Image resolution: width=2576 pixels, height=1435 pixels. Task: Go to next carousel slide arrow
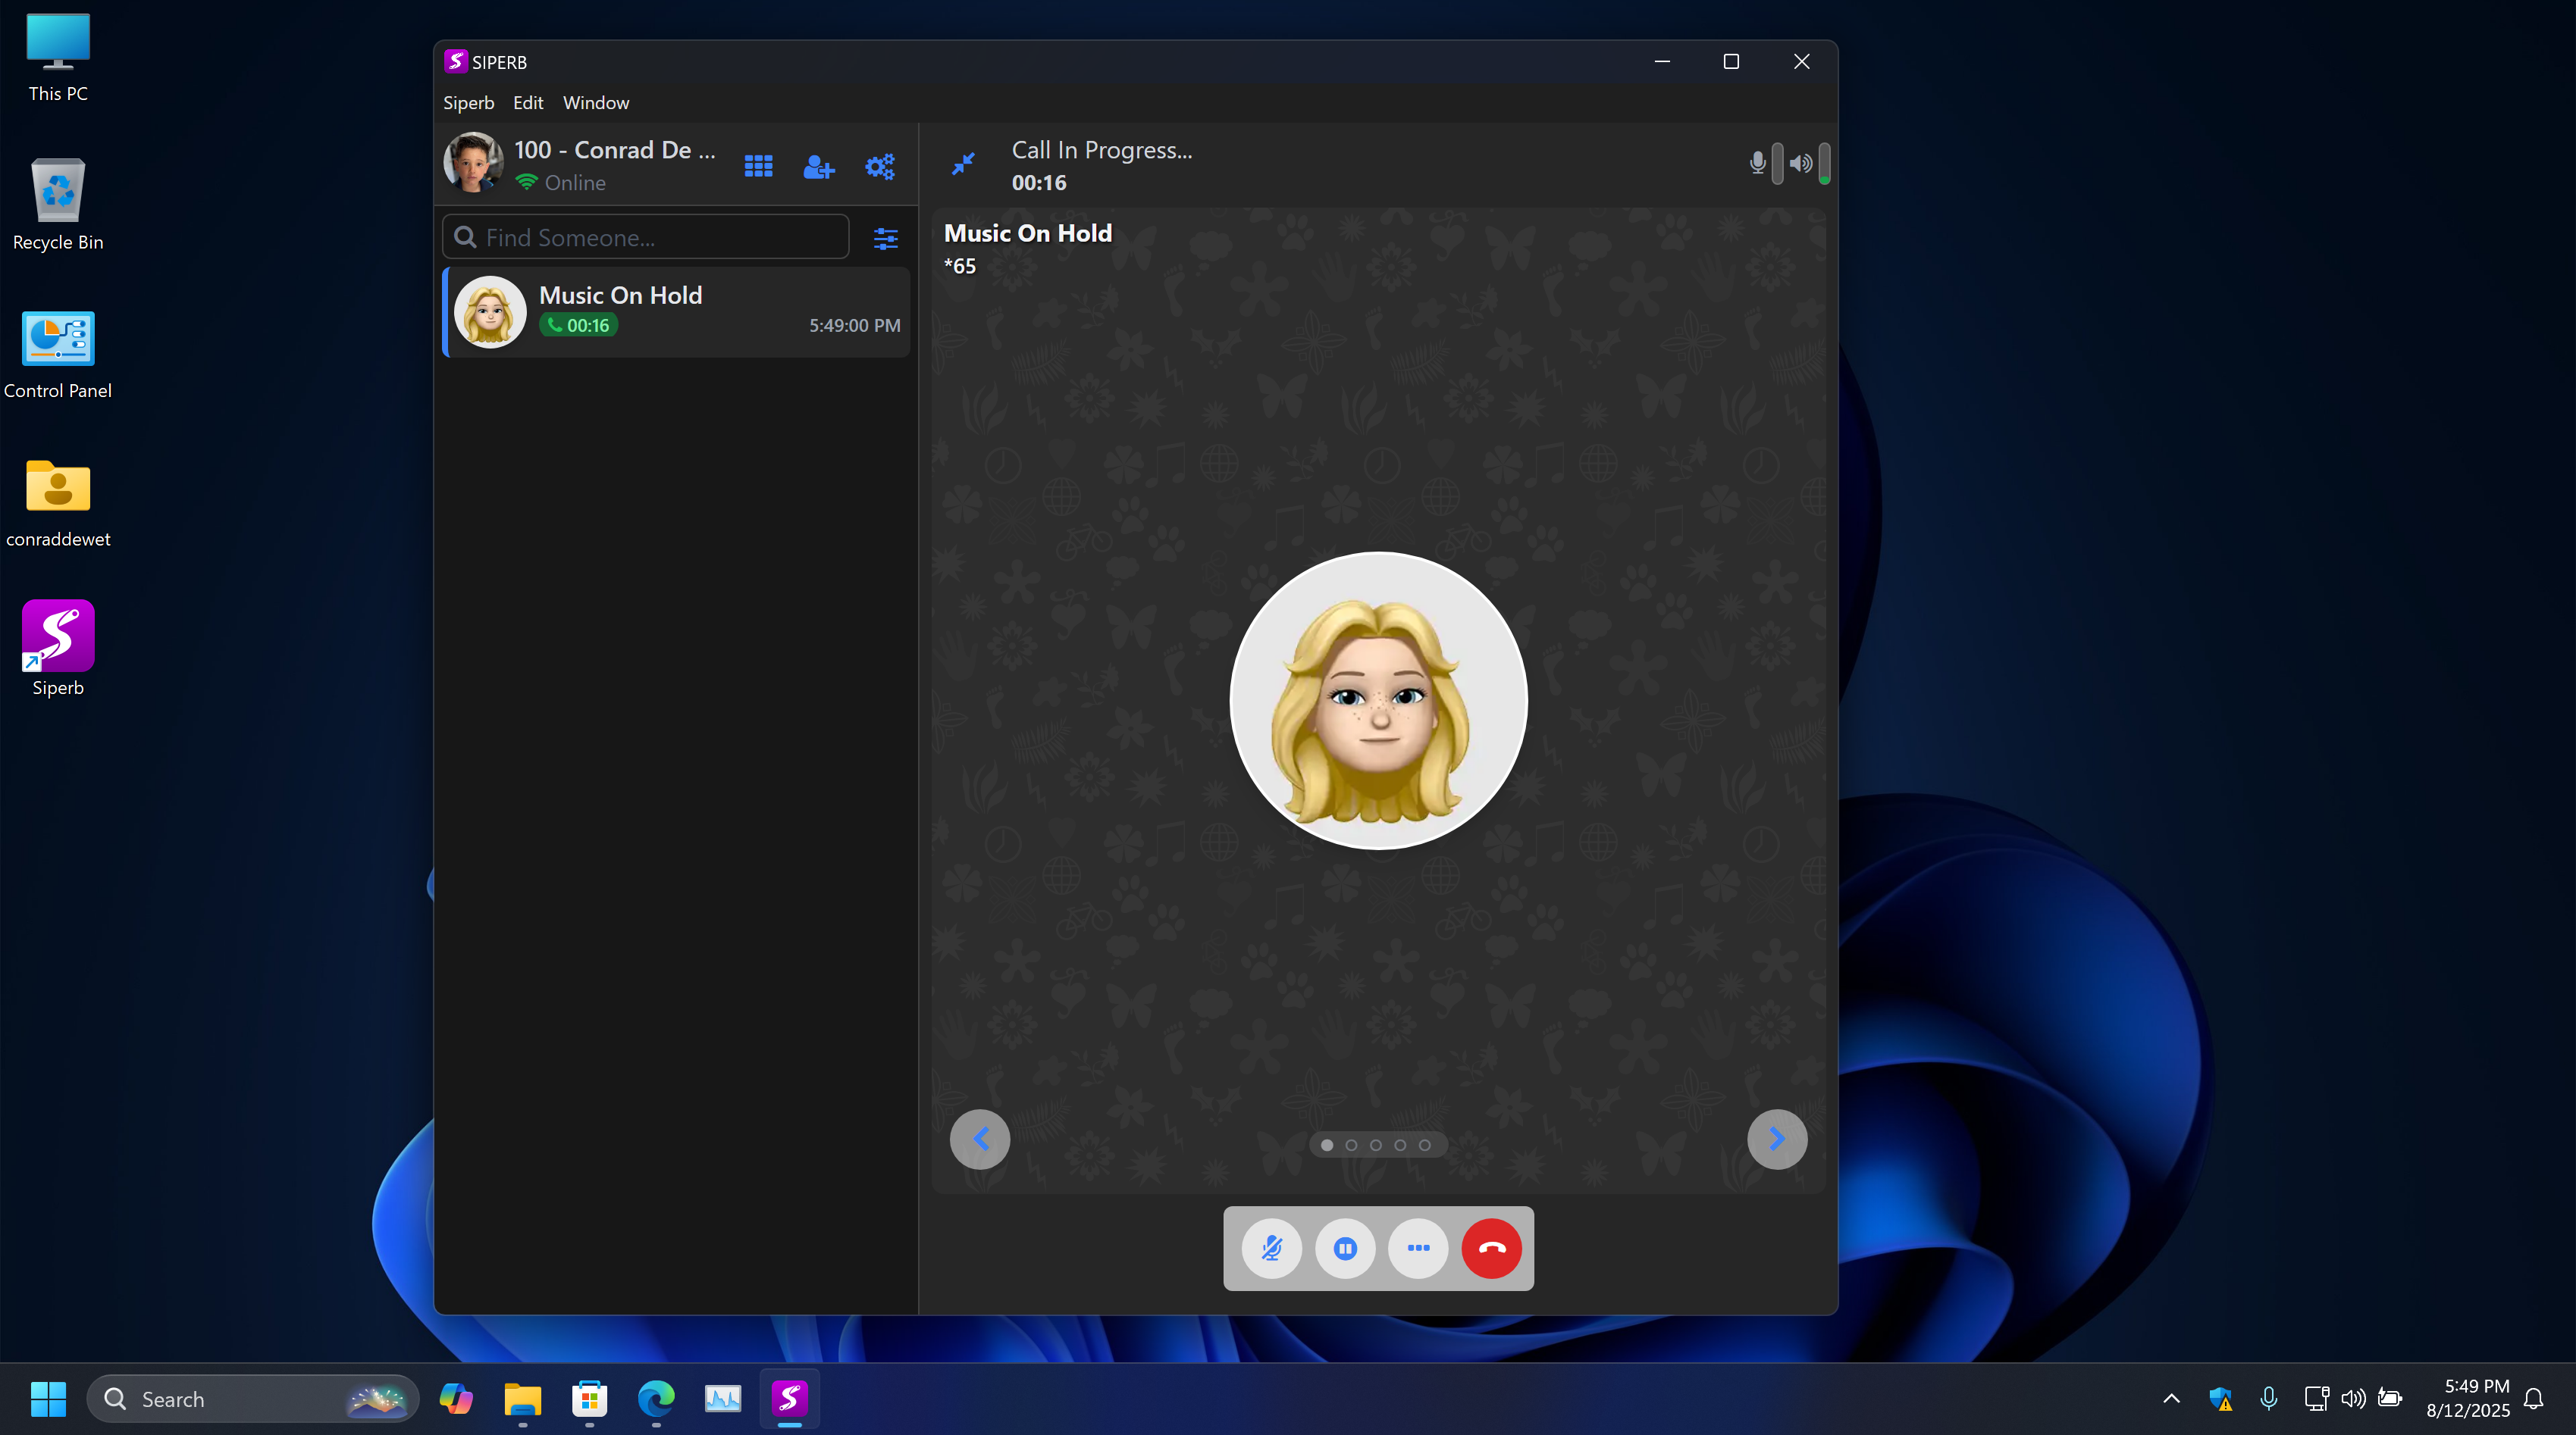tap(1776, 1140)
